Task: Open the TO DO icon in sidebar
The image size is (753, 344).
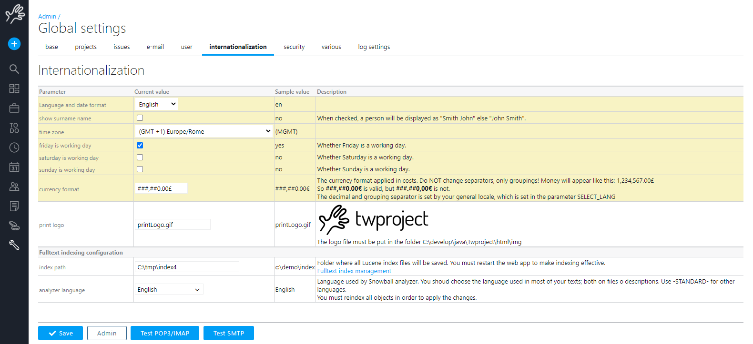Action: 14,128
